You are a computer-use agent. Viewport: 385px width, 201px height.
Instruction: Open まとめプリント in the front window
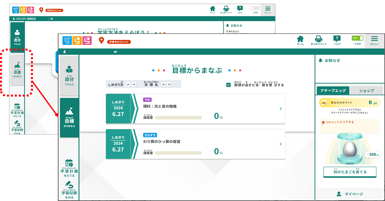[319, 40]
